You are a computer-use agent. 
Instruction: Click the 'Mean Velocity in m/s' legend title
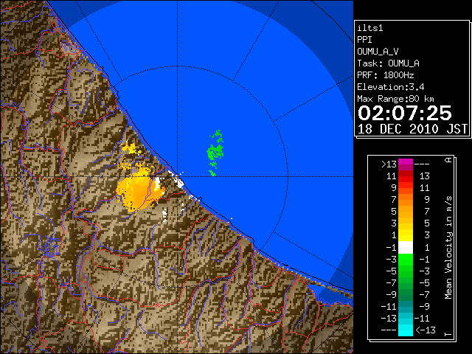click(x=448, y=248)
